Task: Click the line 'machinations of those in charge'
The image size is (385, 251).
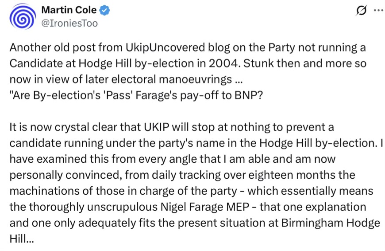Action: click(x=191, y=191)
